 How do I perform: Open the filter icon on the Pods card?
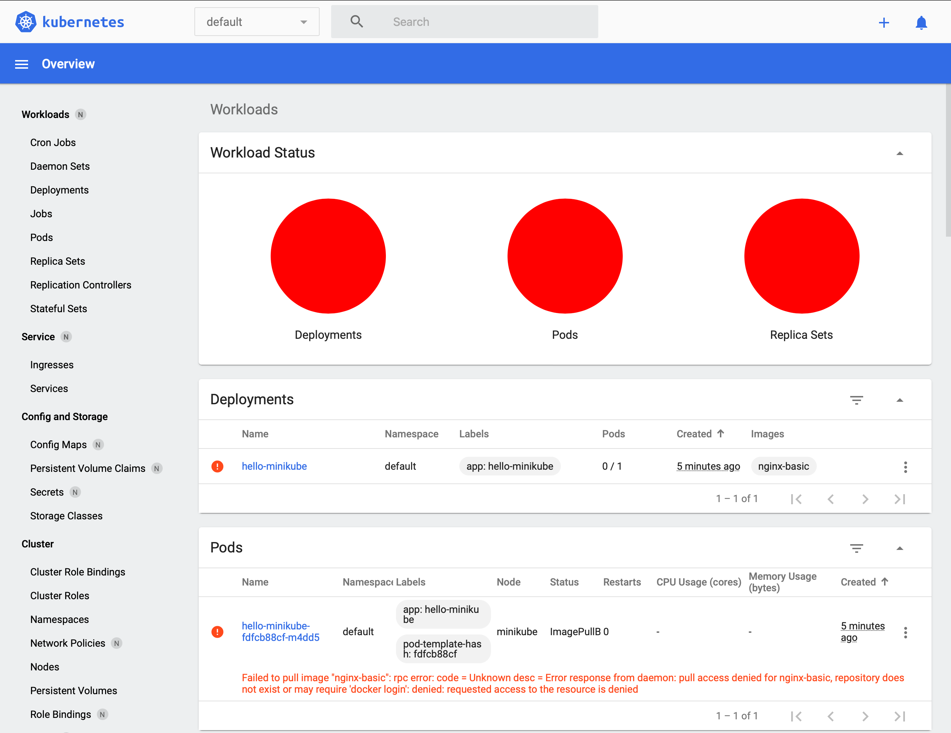click(x=857, y=548)
